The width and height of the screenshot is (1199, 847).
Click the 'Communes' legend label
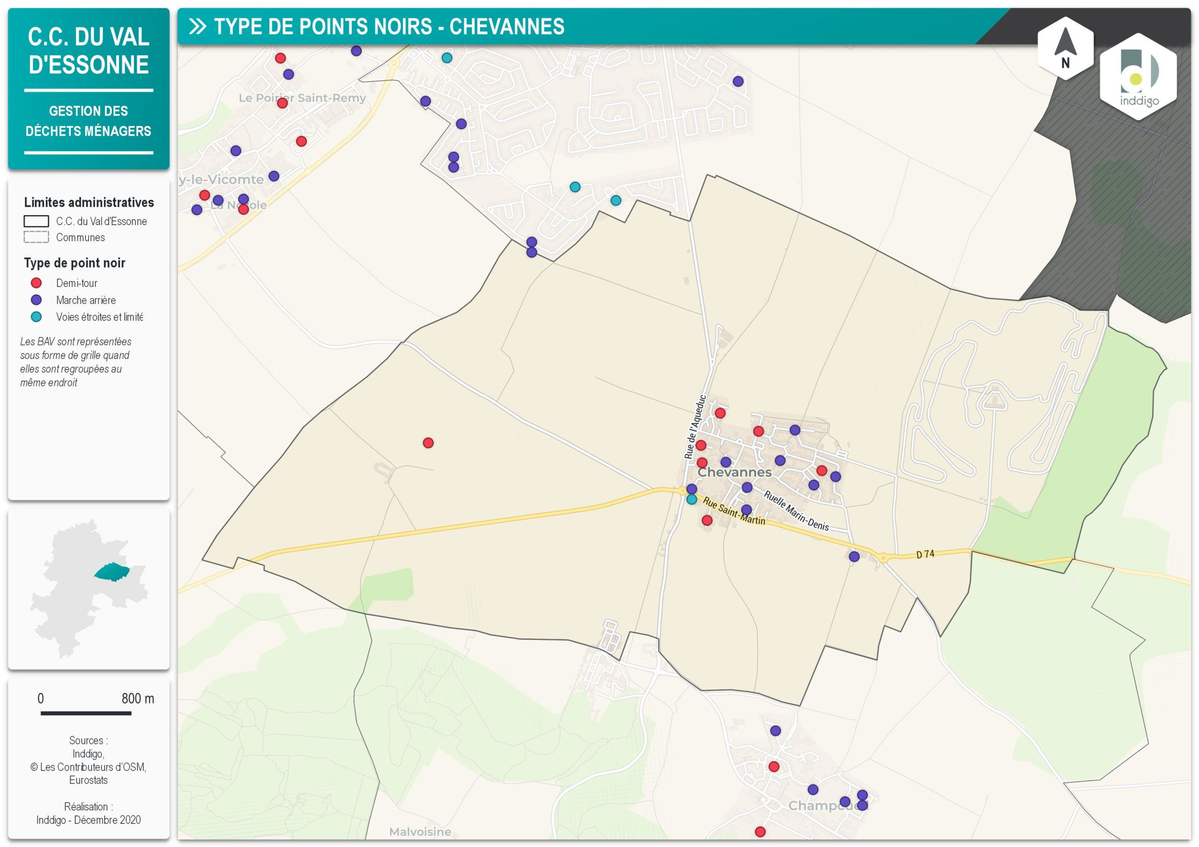pyautogui.click(x=81, y=237)
